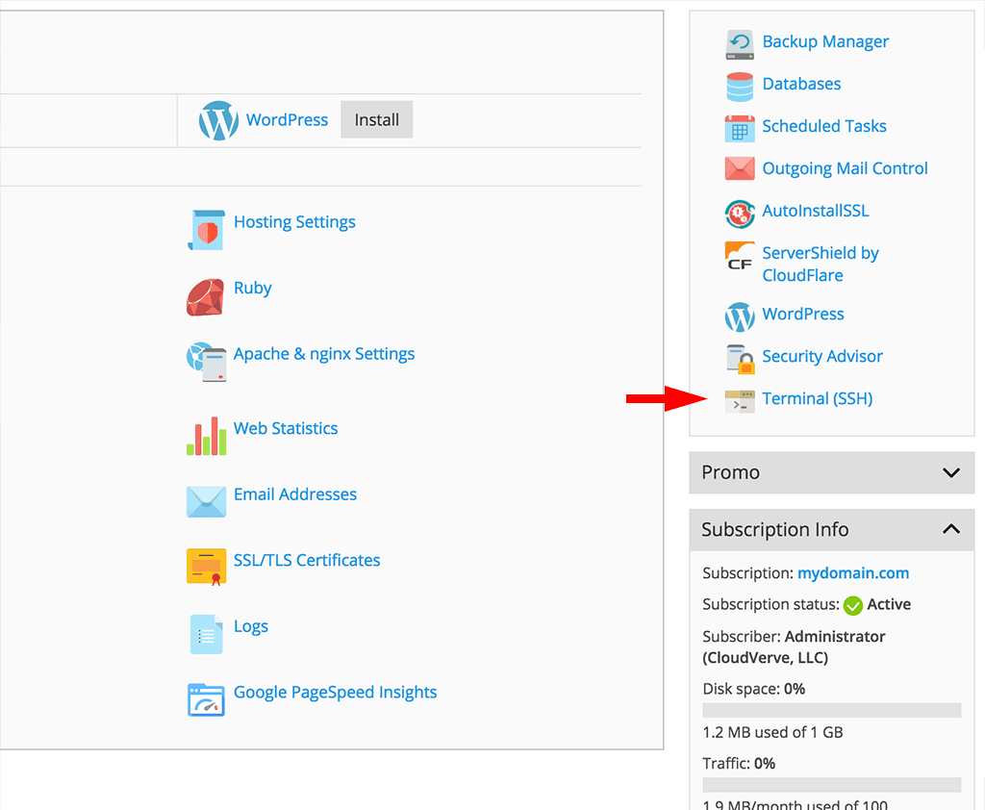This screenshot has height=810, width=985.
Task: Open the Apache & nginx Settings server icon
Action: click(207, 362)
